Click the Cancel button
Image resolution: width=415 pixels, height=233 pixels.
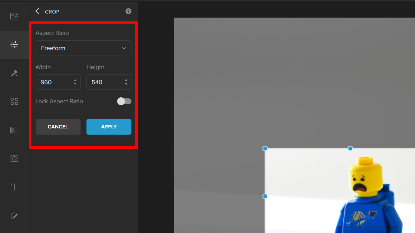58,127
